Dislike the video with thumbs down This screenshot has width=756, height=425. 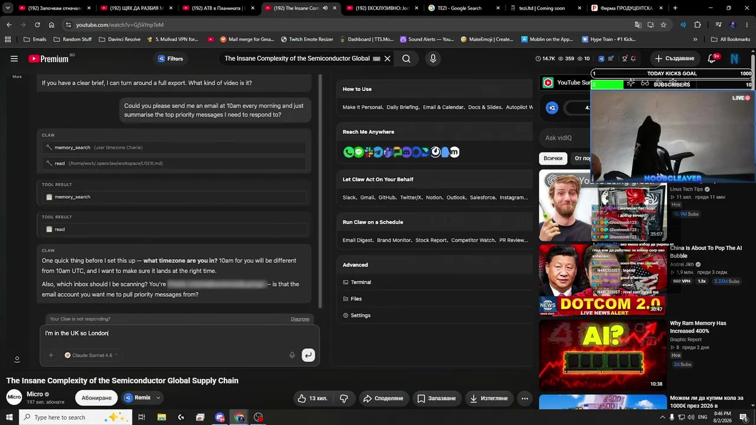(344, 398)
